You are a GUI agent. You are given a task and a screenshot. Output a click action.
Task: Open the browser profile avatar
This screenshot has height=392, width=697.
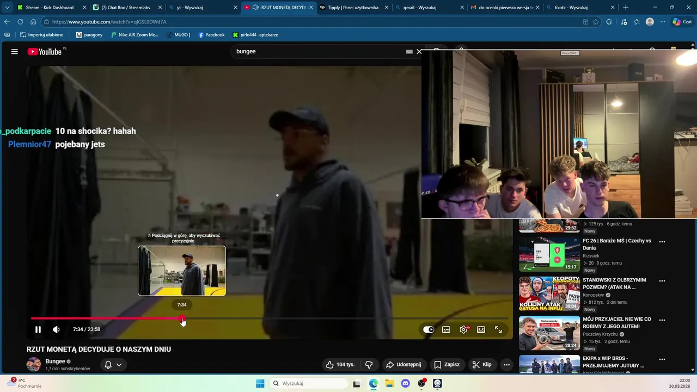coord(650,22)
